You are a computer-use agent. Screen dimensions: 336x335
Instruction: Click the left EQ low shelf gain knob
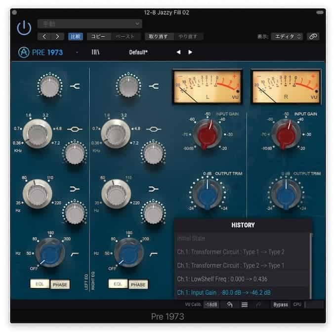[x=75, y=213]
